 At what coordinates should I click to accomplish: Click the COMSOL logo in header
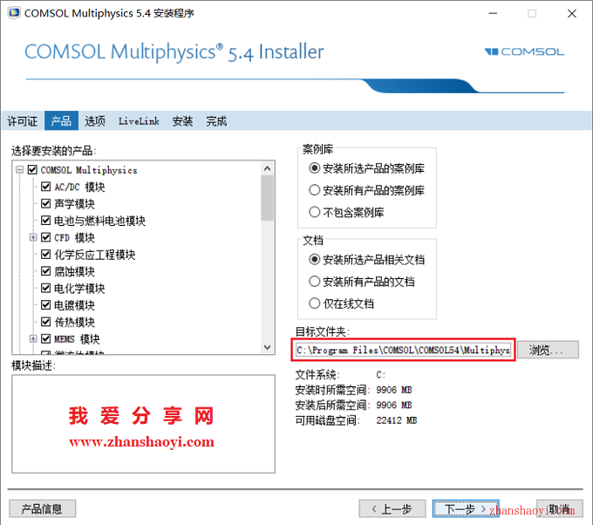(x=524, y=51)
